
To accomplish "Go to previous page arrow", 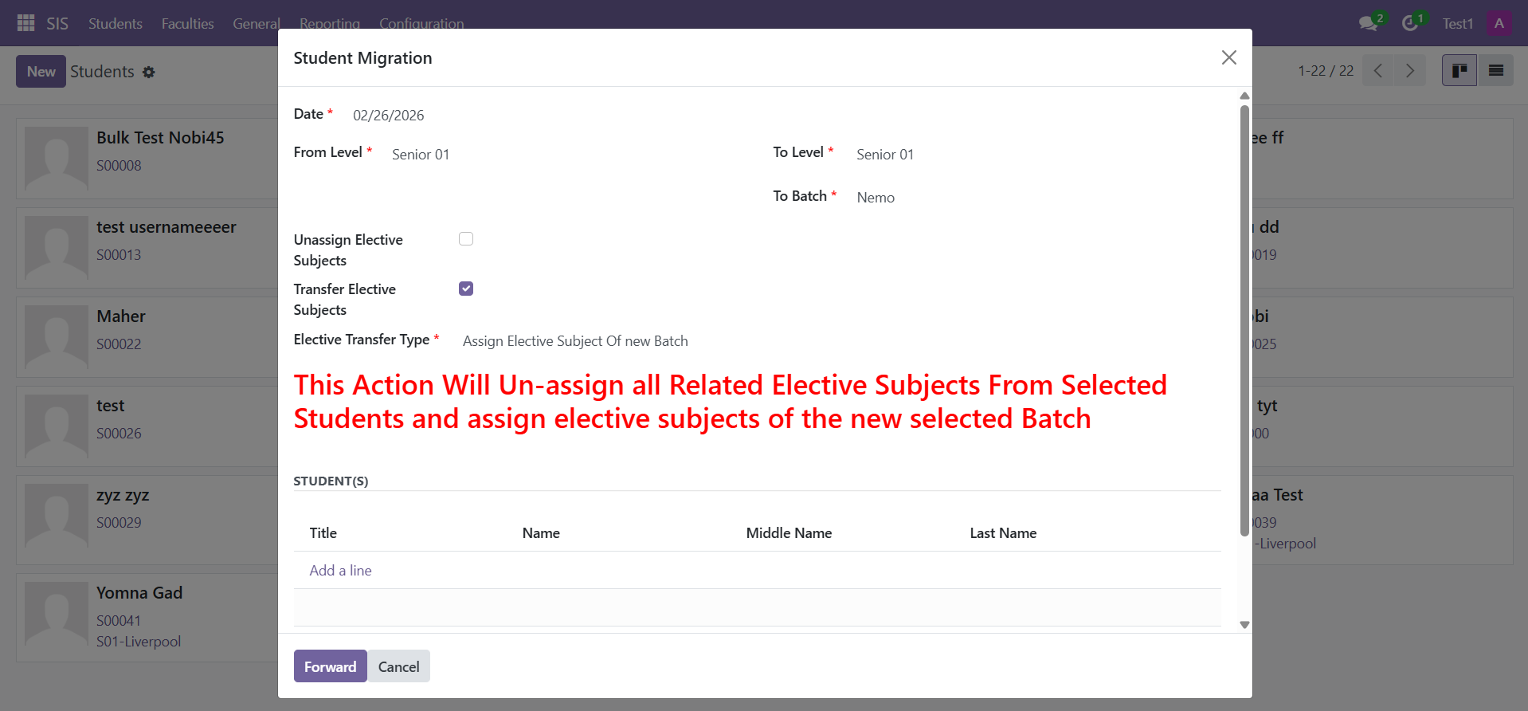I will pyautogui.click(x=1378, y=71).
